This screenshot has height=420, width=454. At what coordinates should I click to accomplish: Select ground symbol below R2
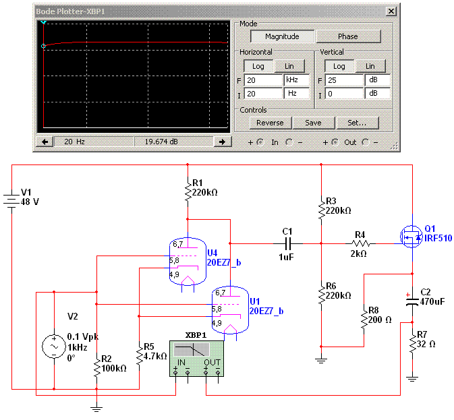(96, 409)
